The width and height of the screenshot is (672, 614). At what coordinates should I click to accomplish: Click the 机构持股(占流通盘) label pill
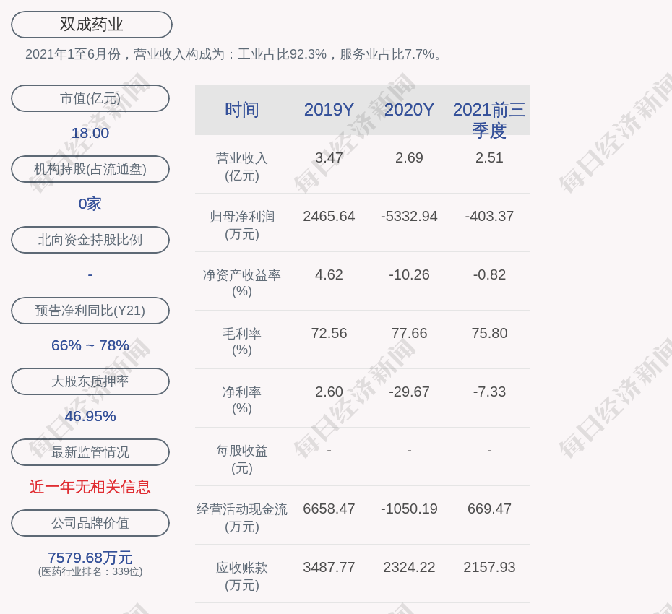click(90, 169)
